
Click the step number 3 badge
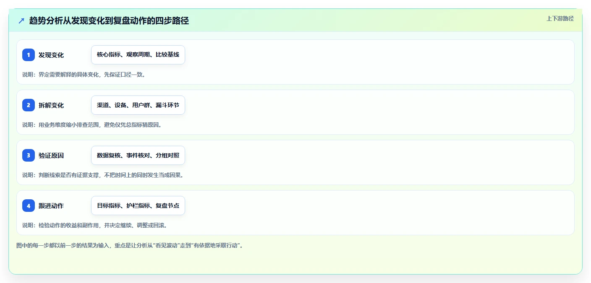point(29,155)
